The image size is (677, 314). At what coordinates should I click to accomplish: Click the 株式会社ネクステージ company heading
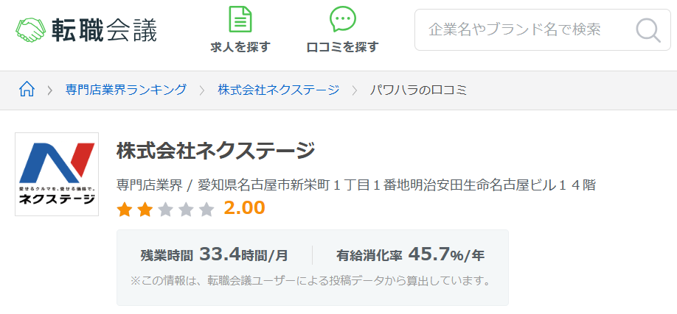pos(216,151)
